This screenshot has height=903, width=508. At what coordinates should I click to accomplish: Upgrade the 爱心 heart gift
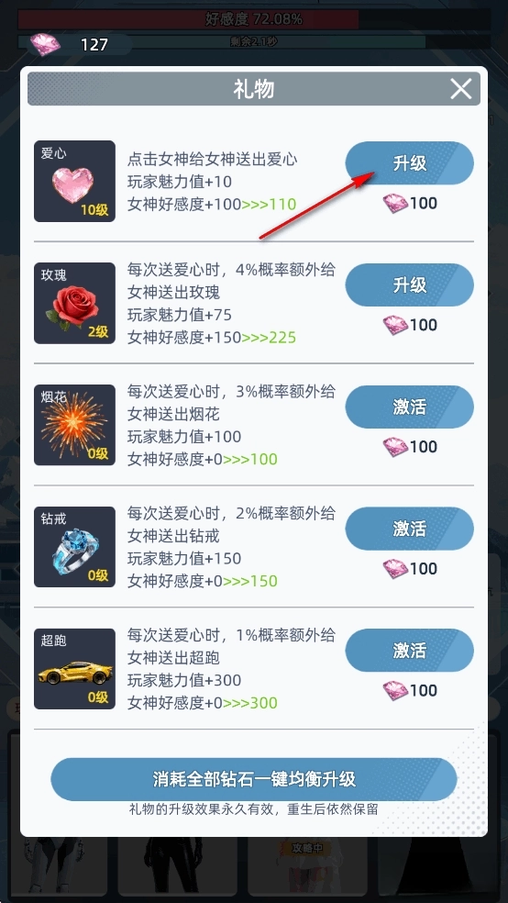(x=410, y=163)
